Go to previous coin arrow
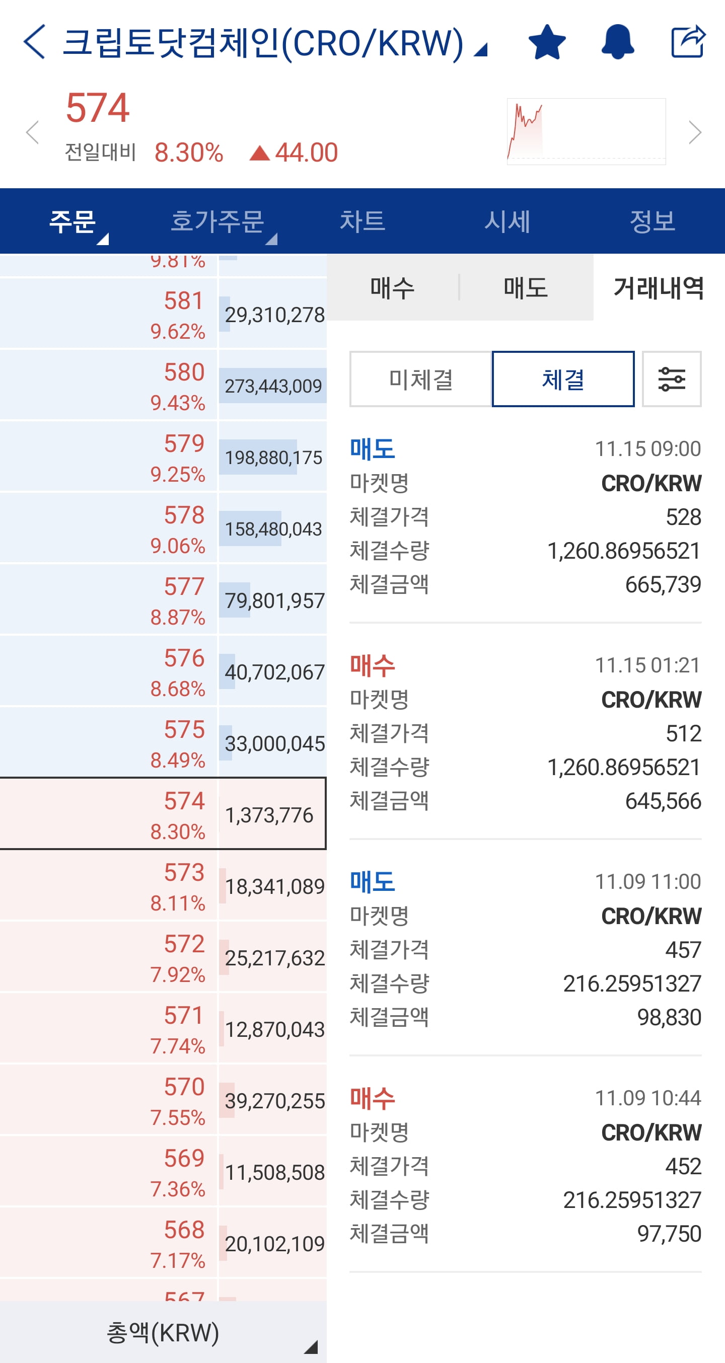Image resolution: width=725 pixels, height=1363 pixels. click(33, 132)
